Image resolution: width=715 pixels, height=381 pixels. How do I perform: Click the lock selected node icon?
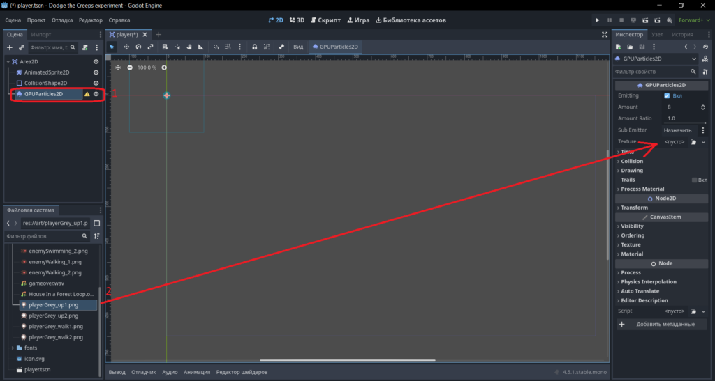click(x=254, y=47)
